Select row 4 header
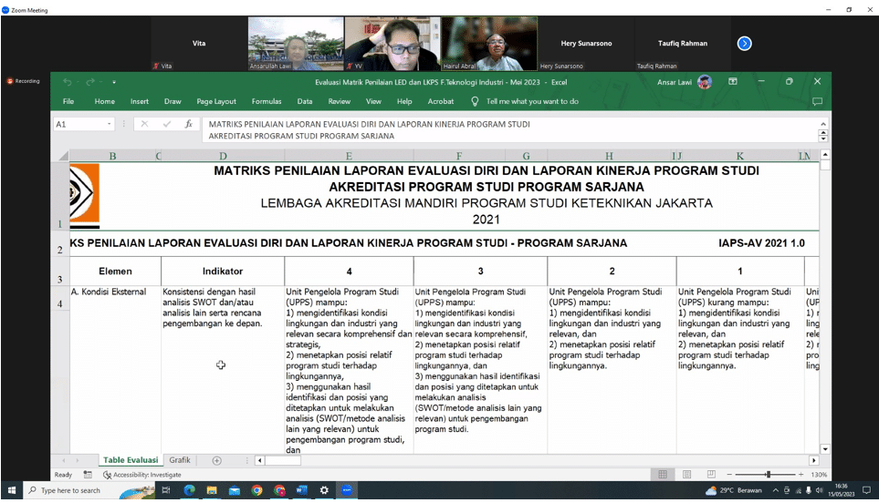This screenshot has height=503, width=879. point(60,369)
